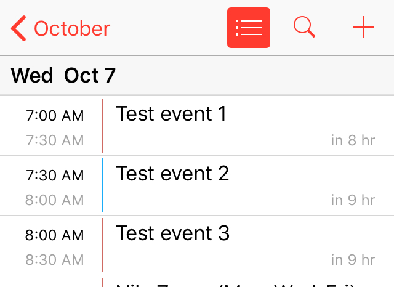This screenshot has width=394, height=287.
Task: Open the search magnifier icon
Action: coord(304,28)
